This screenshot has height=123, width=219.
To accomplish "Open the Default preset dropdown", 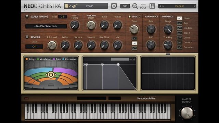I will (x=177, y=6).
